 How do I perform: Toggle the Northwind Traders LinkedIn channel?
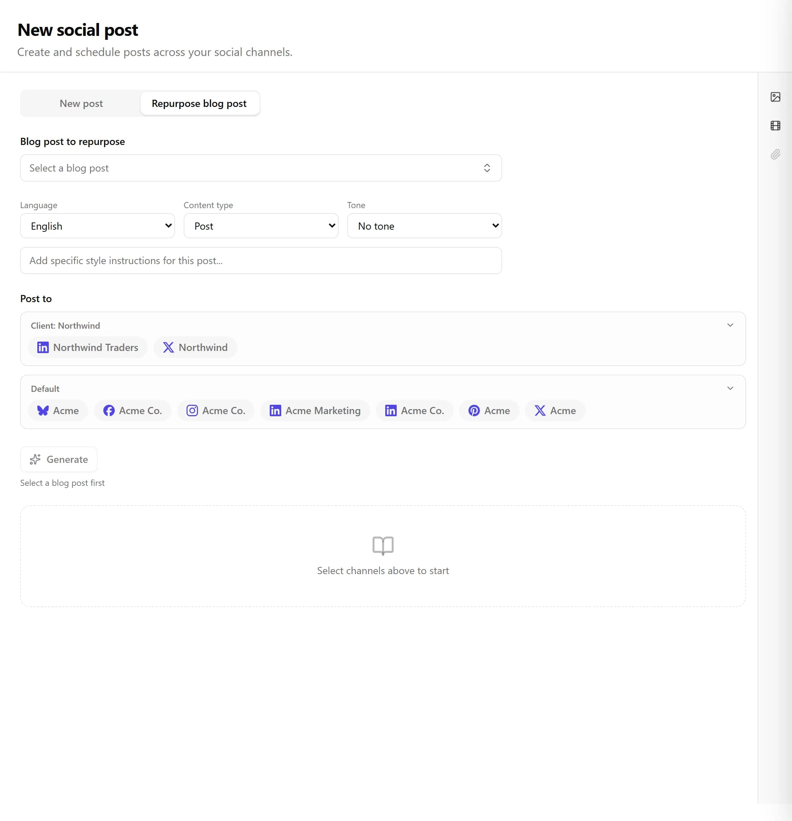coord(88,347)
